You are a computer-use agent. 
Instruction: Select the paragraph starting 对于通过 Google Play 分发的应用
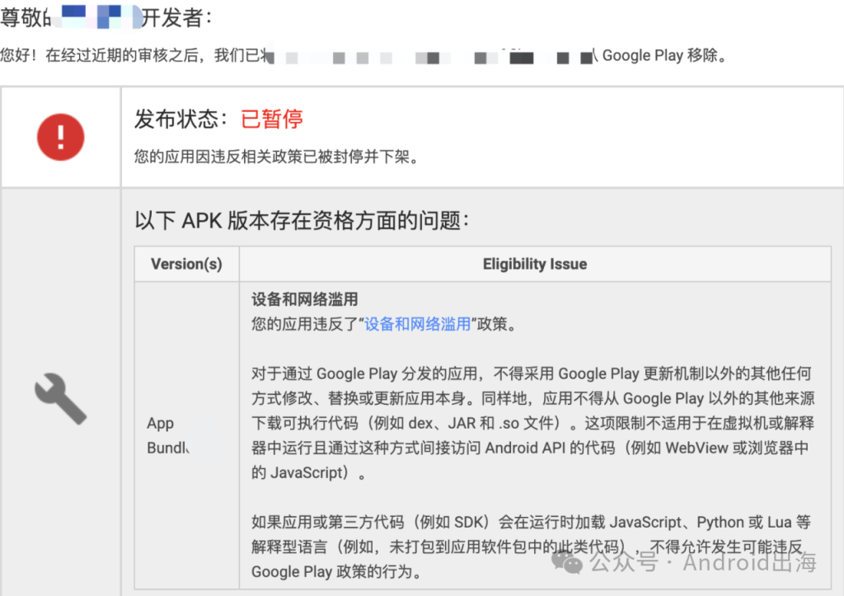coord(533,423)
